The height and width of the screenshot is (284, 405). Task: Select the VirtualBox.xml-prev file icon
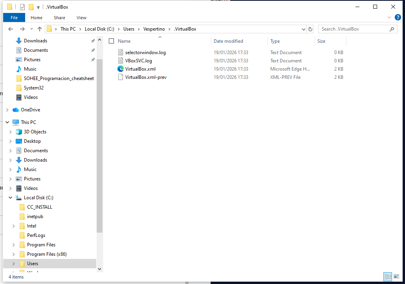pos(120,77)
